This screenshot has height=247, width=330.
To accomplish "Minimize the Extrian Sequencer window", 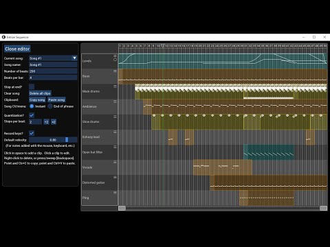I will tap(304, 37).
